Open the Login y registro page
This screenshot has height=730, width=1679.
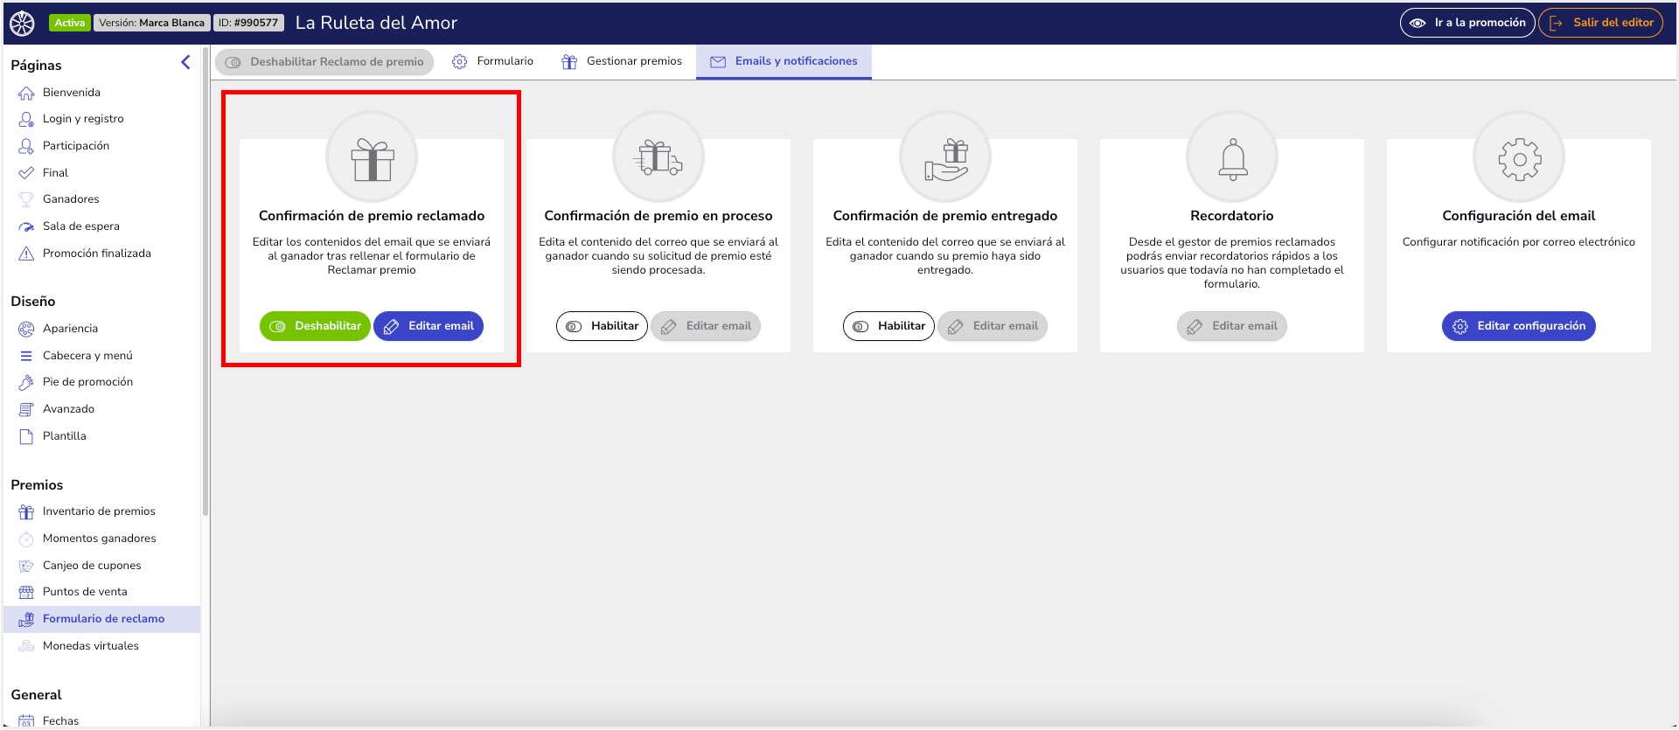coord(83,119)
